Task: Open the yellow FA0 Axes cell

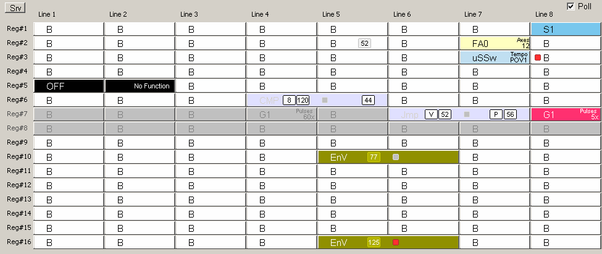Action: [494, 43]
